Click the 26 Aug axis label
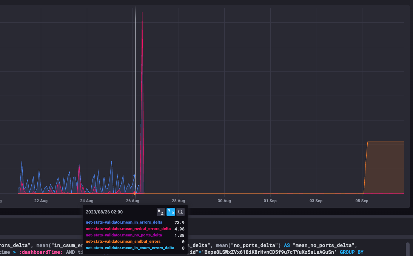413x256 pixels. point(132,201)
